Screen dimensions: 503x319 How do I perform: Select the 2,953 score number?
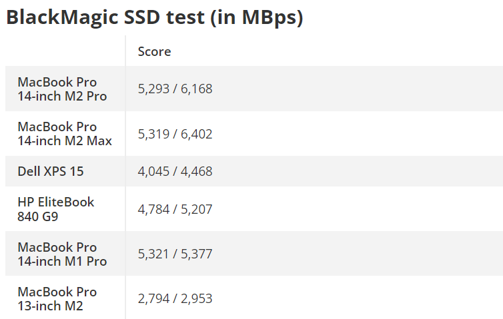coord(195,298)
